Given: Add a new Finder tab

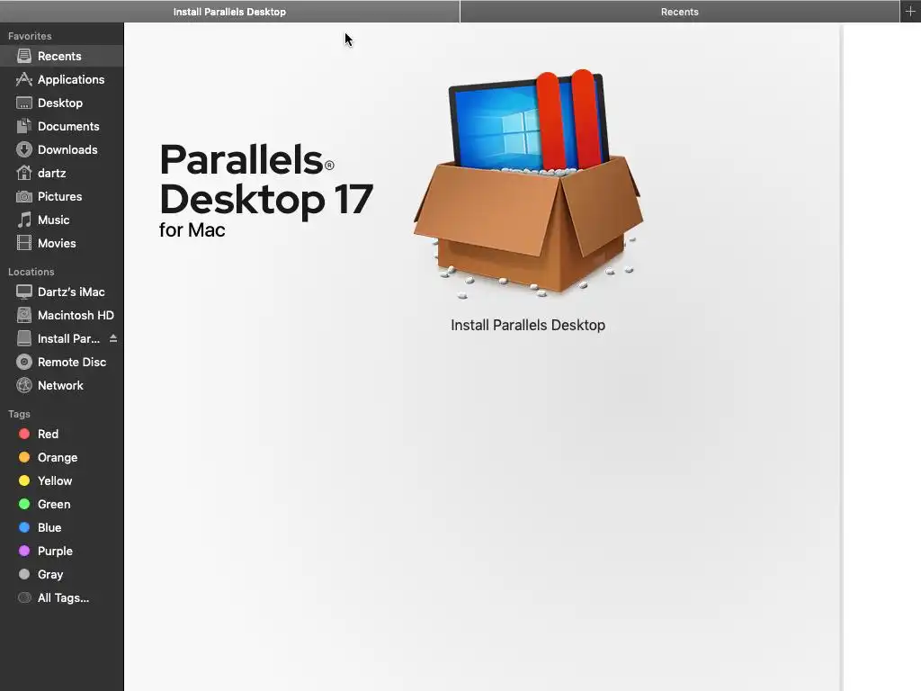Looking at the screenshot, I should tap(910, 11).
